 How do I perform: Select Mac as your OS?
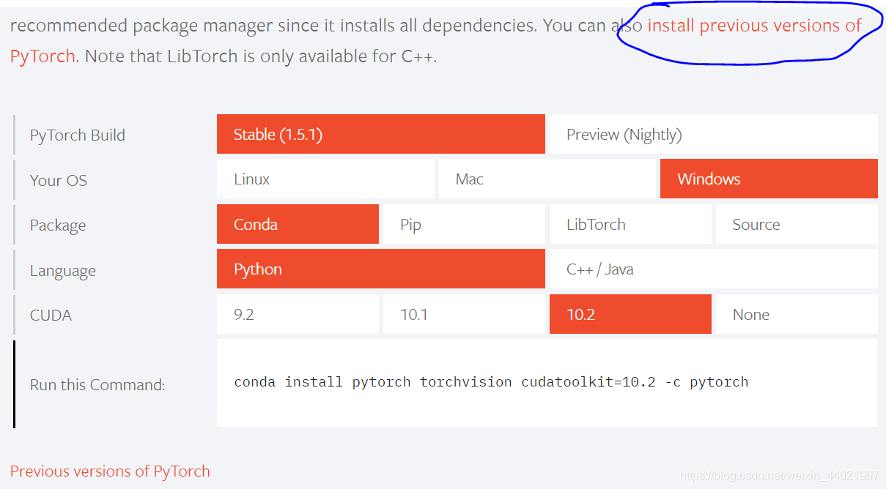tap(547, 179)
